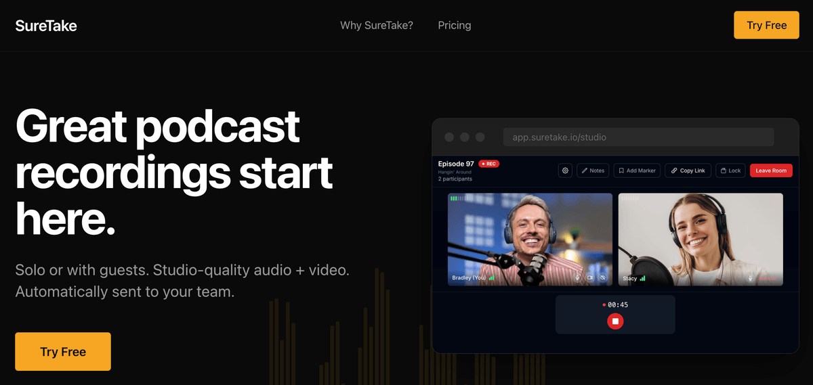Image resolution: width=813 pixels, height=385 pixels.
Task: Click the Hangin' Around subtitle
Action: pos(454,172)
